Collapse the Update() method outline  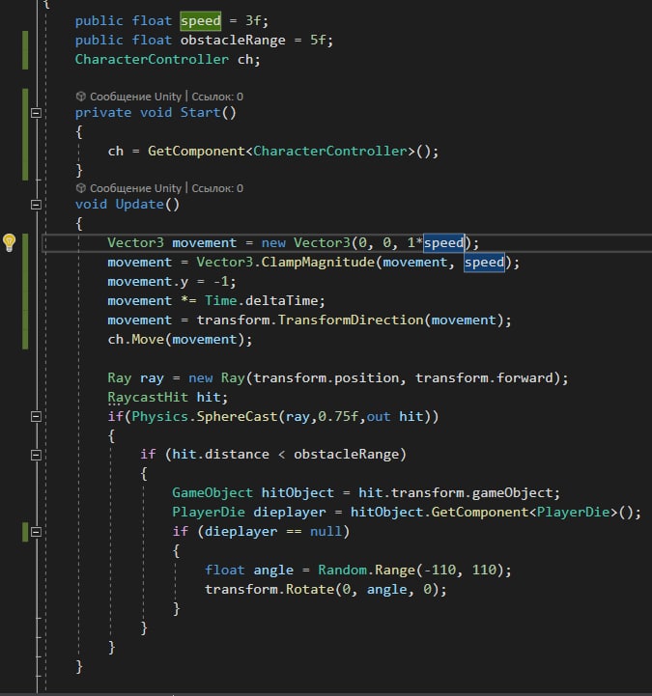coord(36,205)
